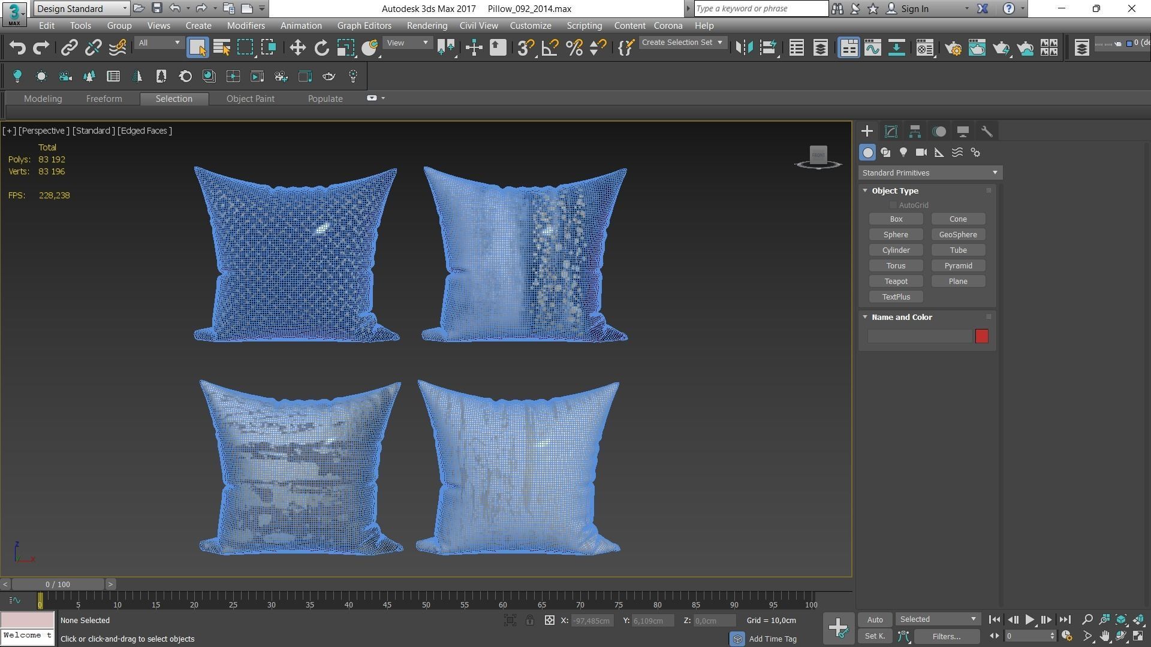Open the Design Standard workspace dropdown
The width and height of the screenshot is (1151, 647).
[x=82, y=8]
